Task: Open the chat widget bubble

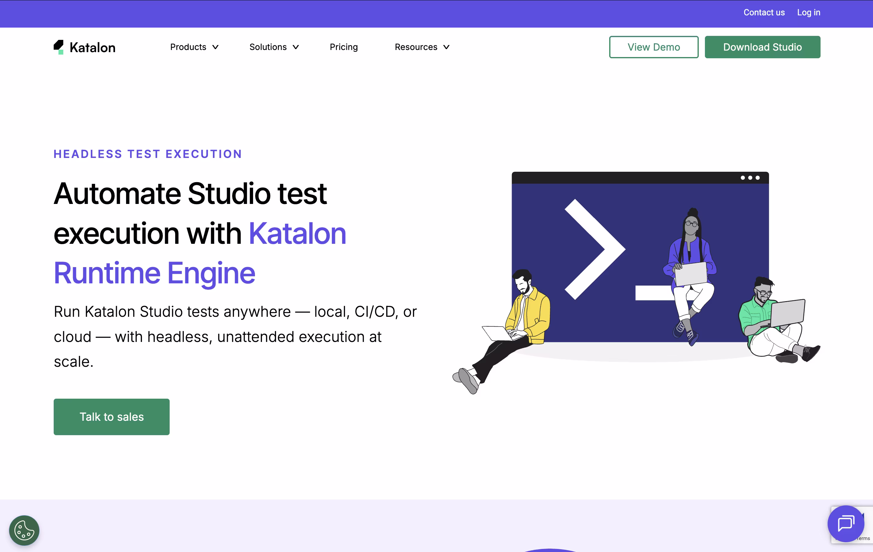Action: (x=845, y=523)
